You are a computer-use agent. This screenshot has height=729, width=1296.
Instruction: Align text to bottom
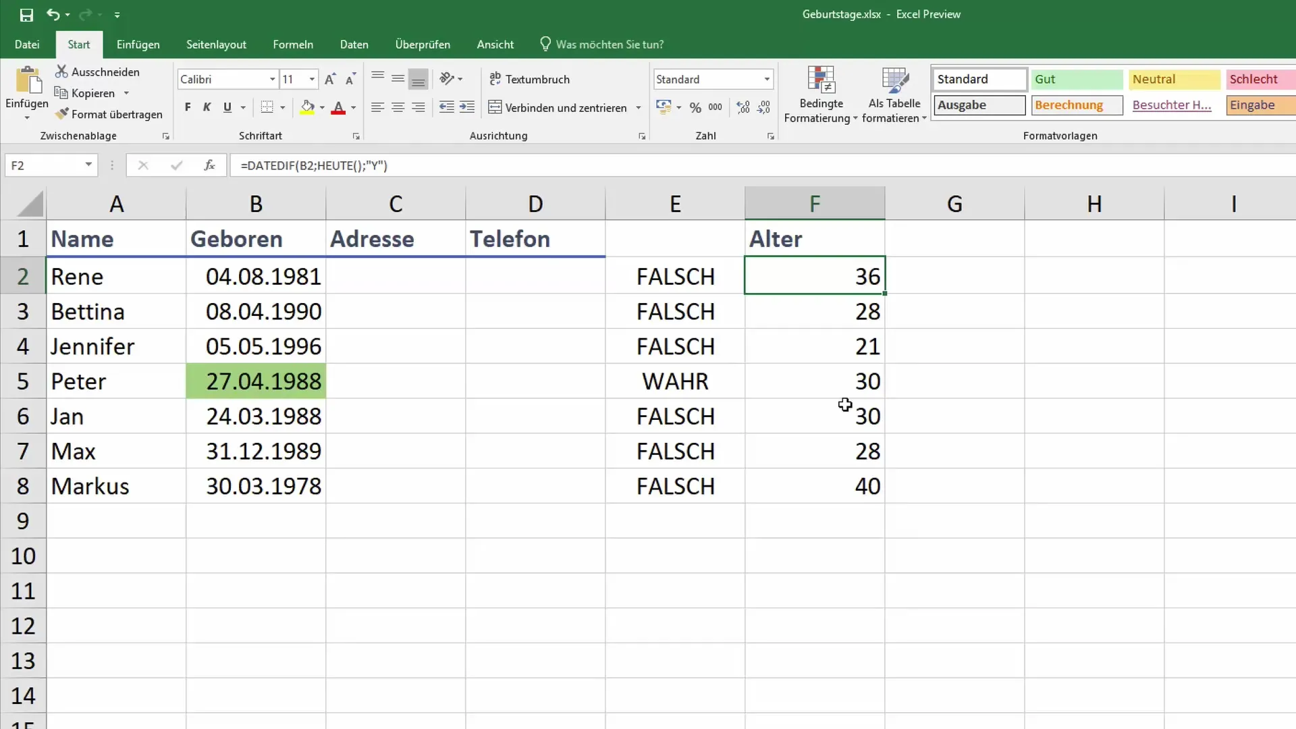click(x=418, y=79)
